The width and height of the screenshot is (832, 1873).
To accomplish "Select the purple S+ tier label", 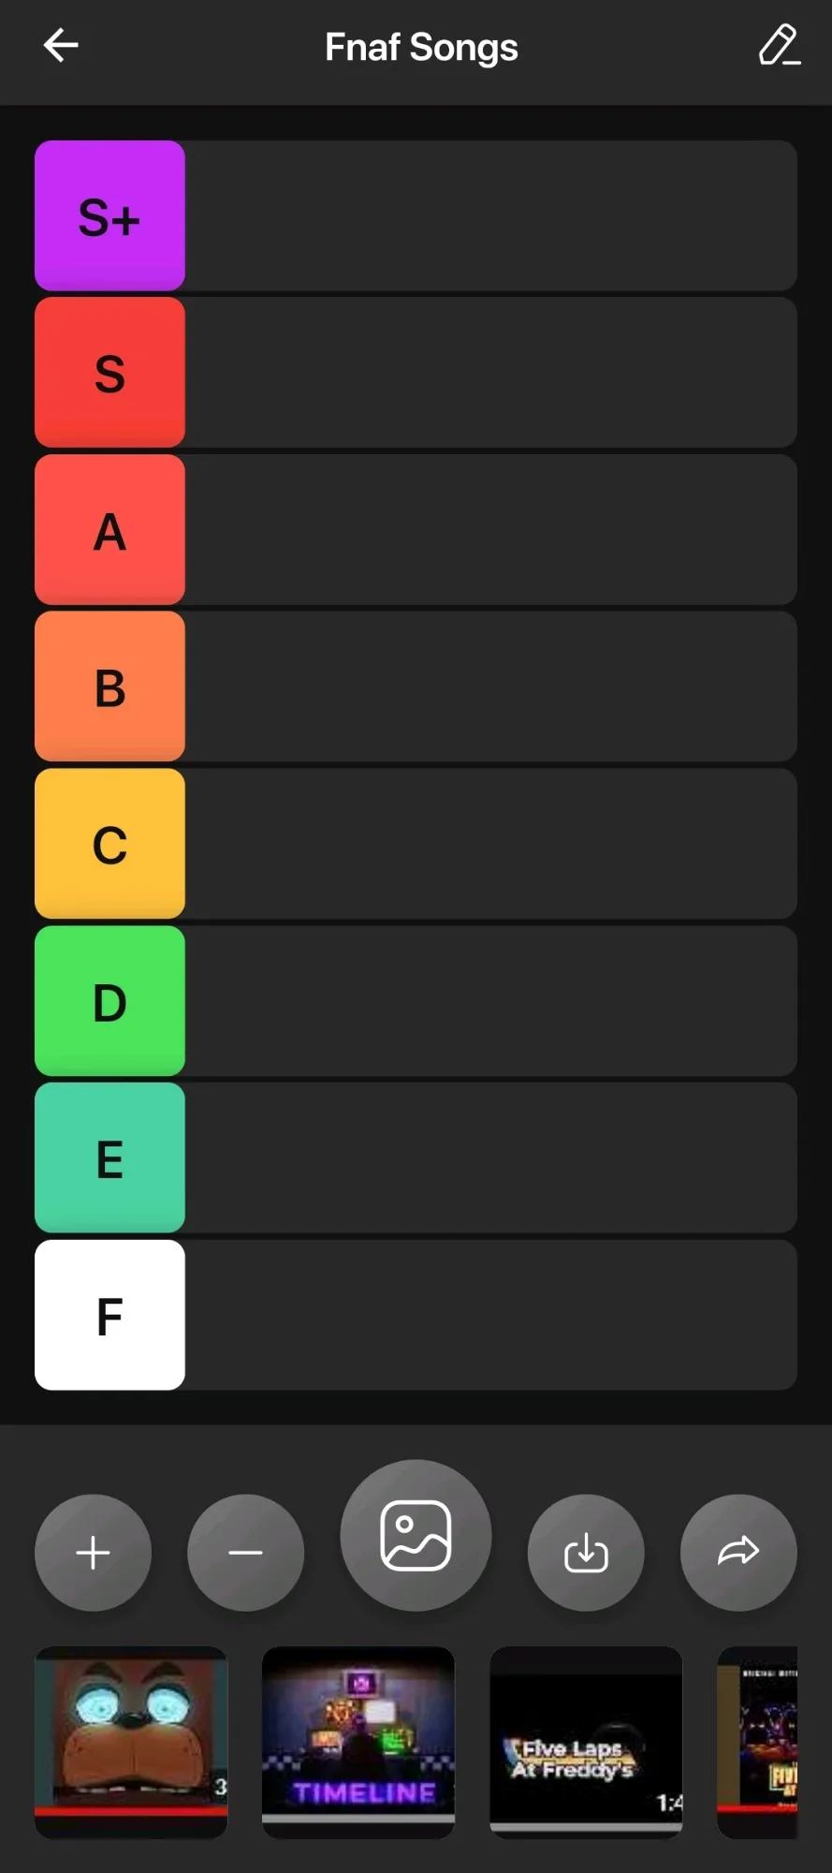I will 109,215.
